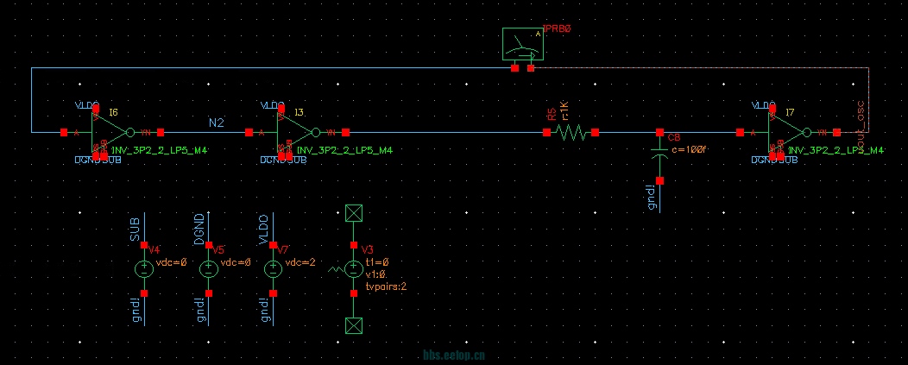Select the resistor R5 zigzag symbol
This screenshot has width=908, height=365.
(x=571, y=133)
